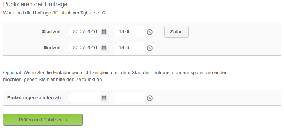Image resolution: width=284 pixels, height=128 pixels.
Task: Focus the empty invitation date field
Action: click(84, 98)
